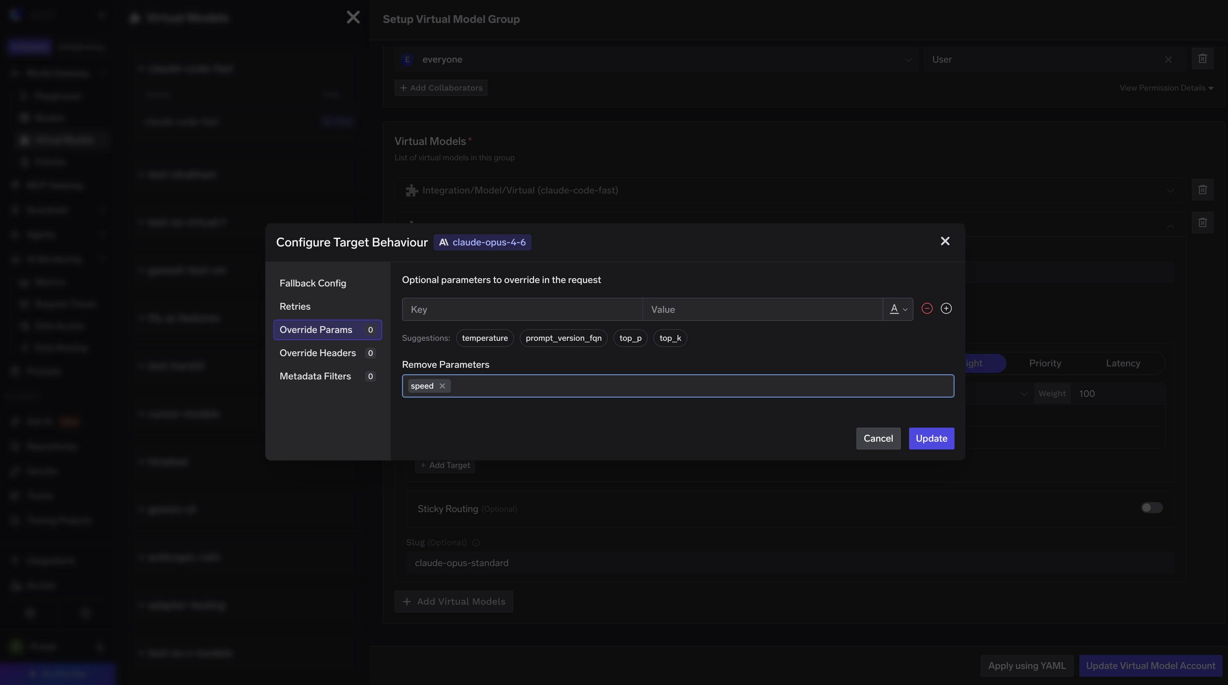Select the Priority routing option
Image resolution: width=1228 pixels, height=685 pixels.
click(1045, 363)
